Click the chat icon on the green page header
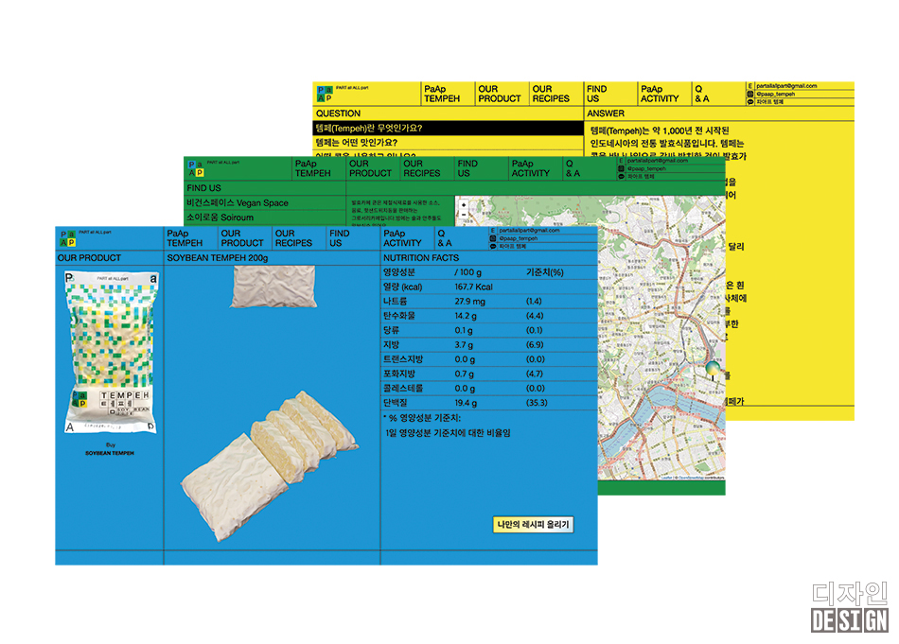This screenshot has width=899, height=644. (621, 176)
